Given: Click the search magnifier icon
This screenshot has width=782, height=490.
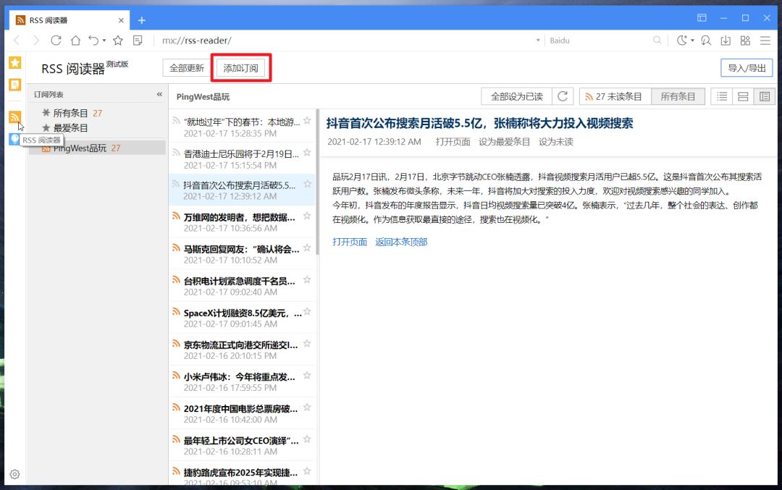Looking at the screenshot, I should 657,41.
